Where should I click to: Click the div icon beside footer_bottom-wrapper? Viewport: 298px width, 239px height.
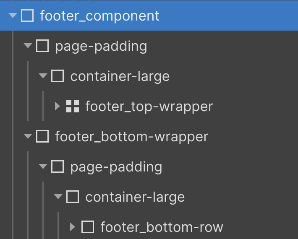point(42,136)
